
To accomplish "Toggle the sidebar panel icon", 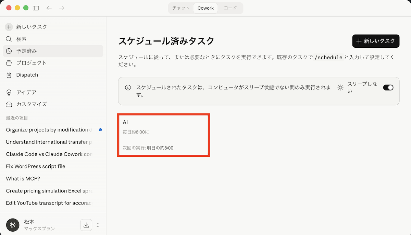I will pos(36,8).
